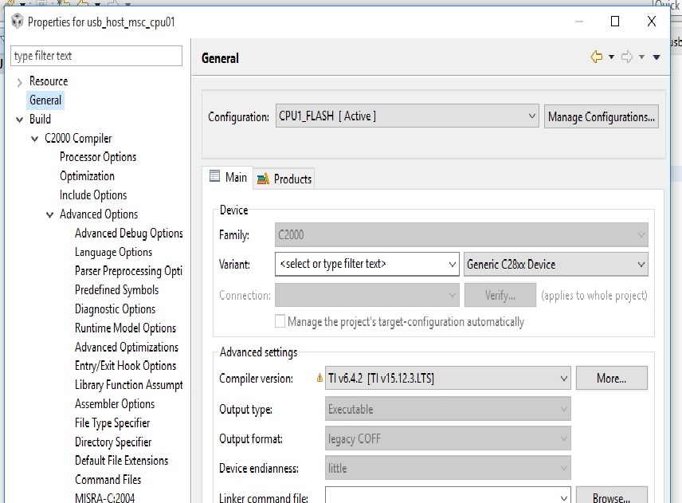The image size is (682, 503).
Task: Open the Configuration dropdown
Action: (x=407, y=116)
